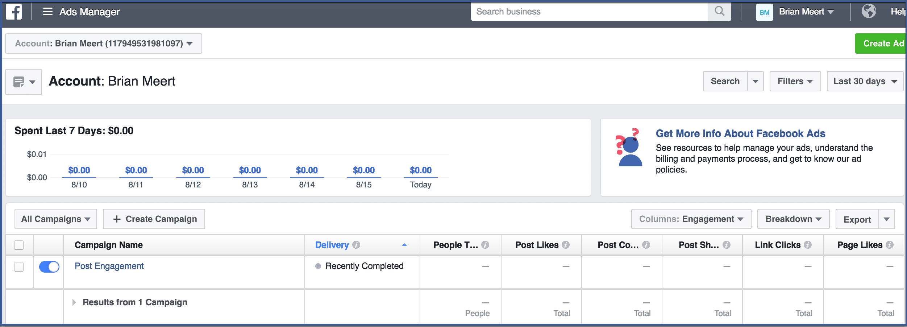
Task: Click the People T... column info icon
Action: click(x=485, y=245)
